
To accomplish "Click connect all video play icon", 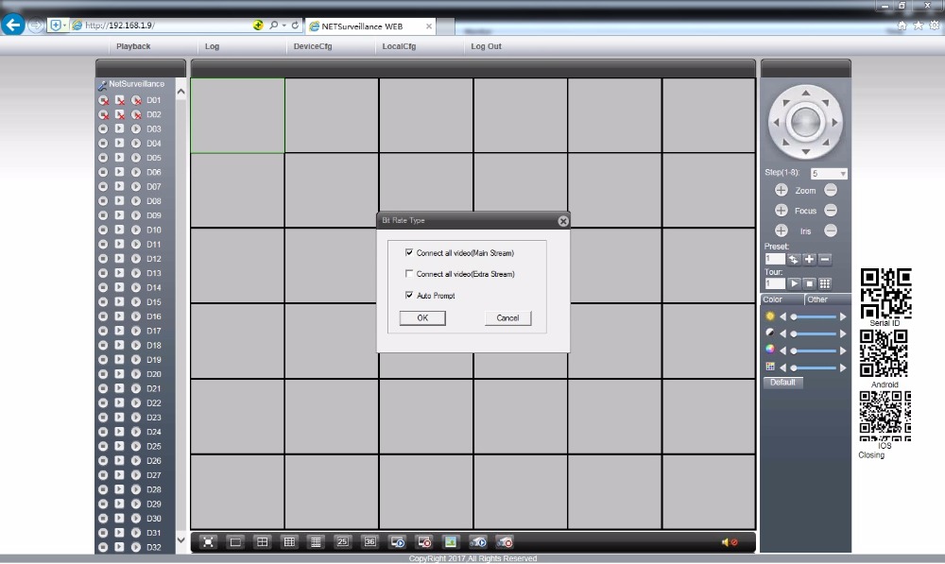I will click(x=397, y=541).
